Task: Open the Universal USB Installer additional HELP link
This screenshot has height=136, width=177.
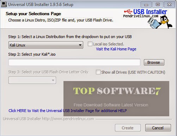Action: click(68, 111)
